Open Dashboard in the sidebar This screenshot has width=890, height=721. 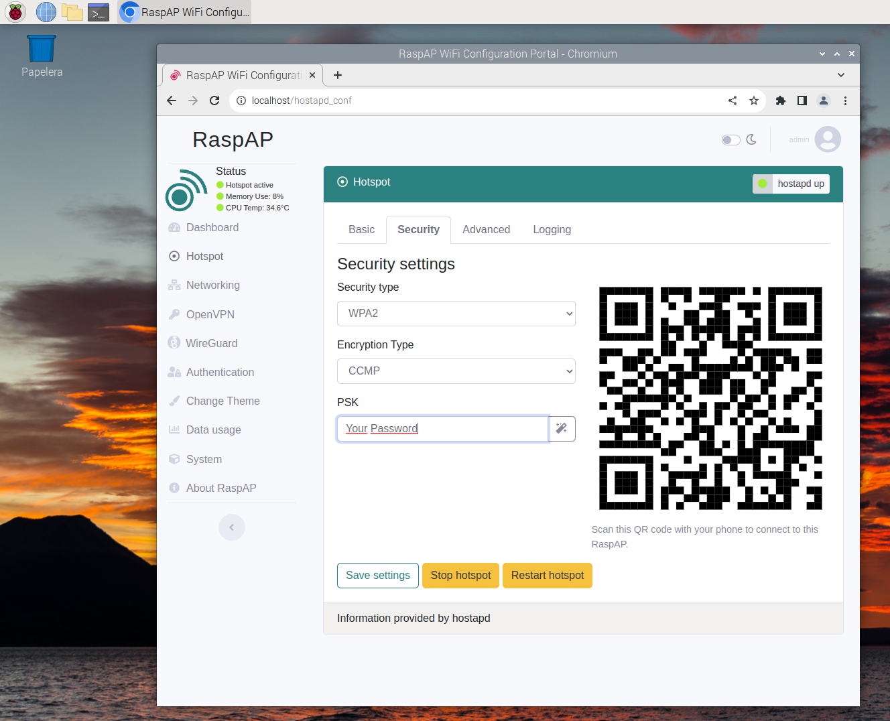point(203,228)
